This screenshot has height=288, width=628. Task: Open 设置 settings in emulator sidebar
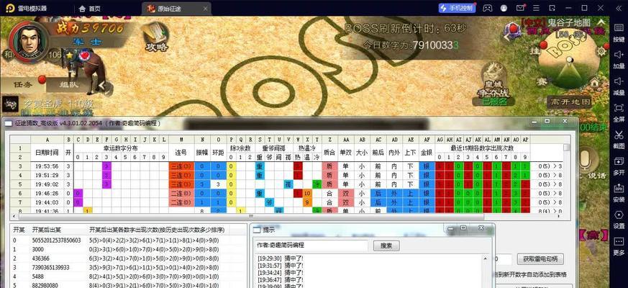(x=619, y=218)
